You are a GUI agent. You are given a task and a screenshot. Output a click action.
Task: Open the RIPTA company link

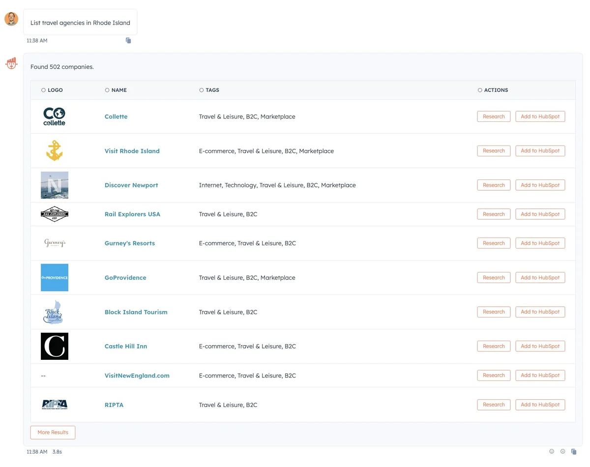pos(114,405)
